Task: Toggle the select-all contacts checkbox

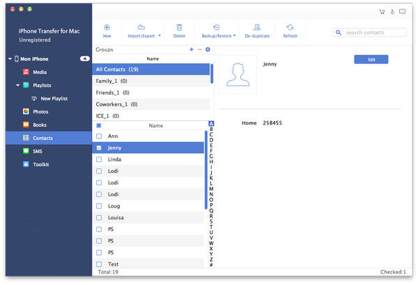Action: point(99,125)
